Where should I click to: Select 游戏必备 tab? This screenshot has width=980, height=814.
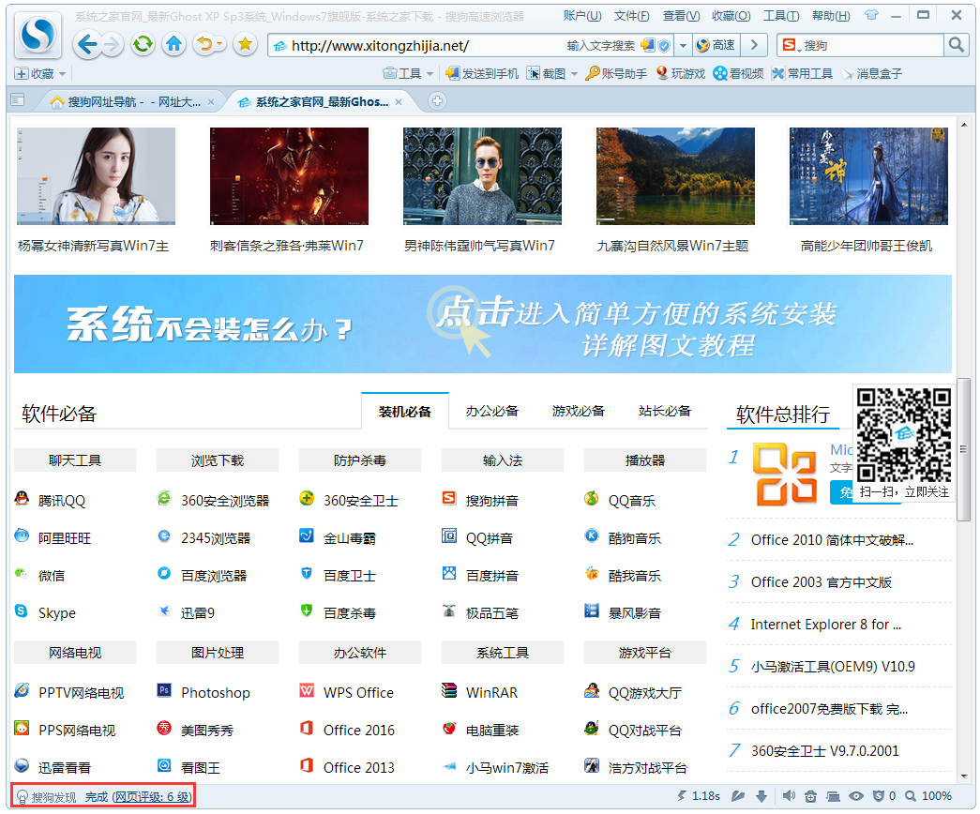point(578,411)
